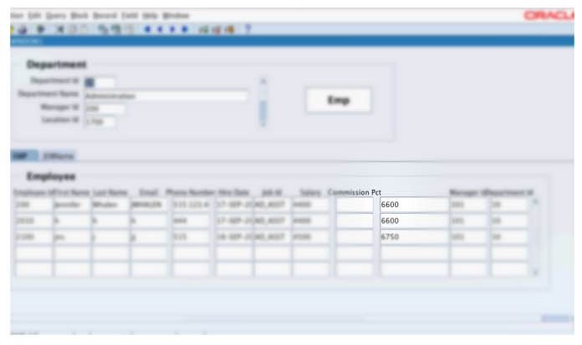The image size is (582, 345).
Task: Click the Location Id field in Department
Action: click(x=100, y=121)
